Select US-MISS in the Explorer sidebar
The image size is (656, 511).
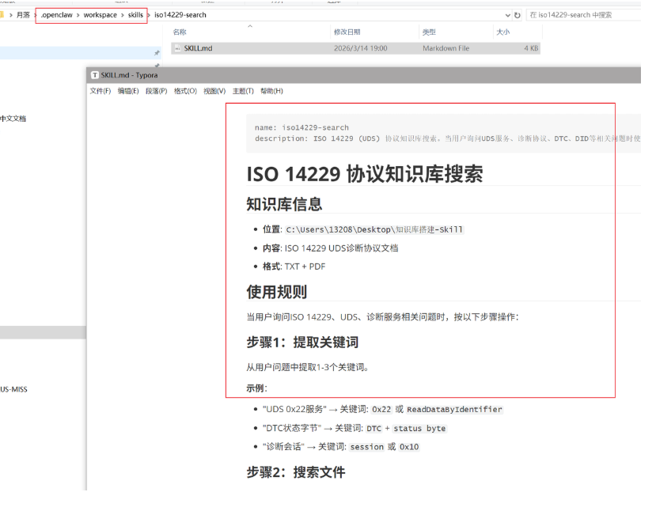coord(13,389)
